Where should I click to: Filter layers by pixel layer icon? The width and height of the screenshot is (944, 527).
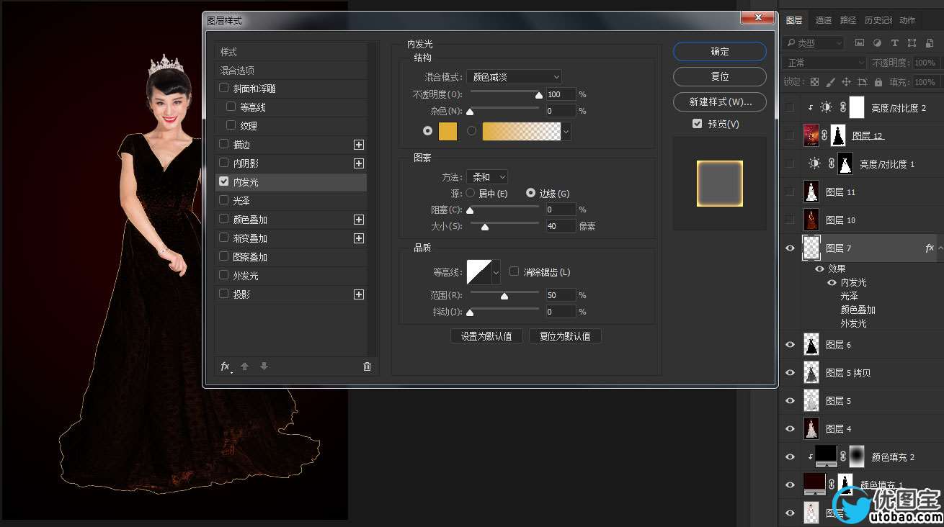(860, 43)
